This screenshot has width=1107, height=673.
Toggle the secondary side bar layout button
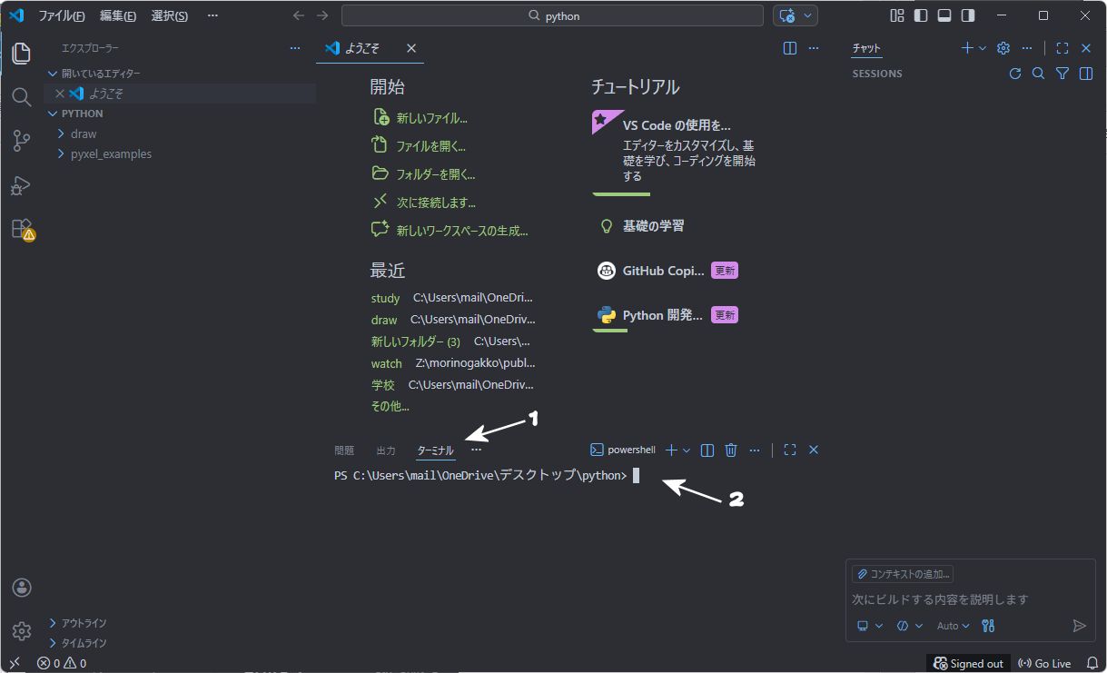(968, 15)
